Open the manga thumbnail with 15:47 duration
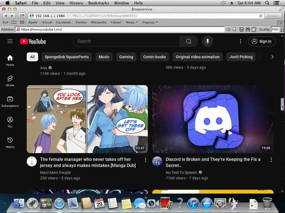Image resolution: width=285 pixels, height=213 pixels. coord(87,119)
